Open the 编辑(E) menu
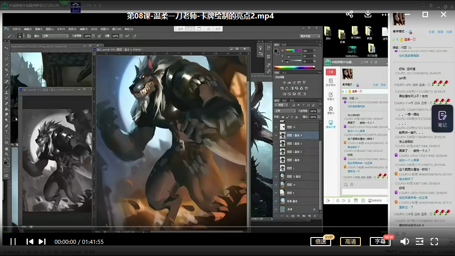455x256 pixels. pos(27,29)
